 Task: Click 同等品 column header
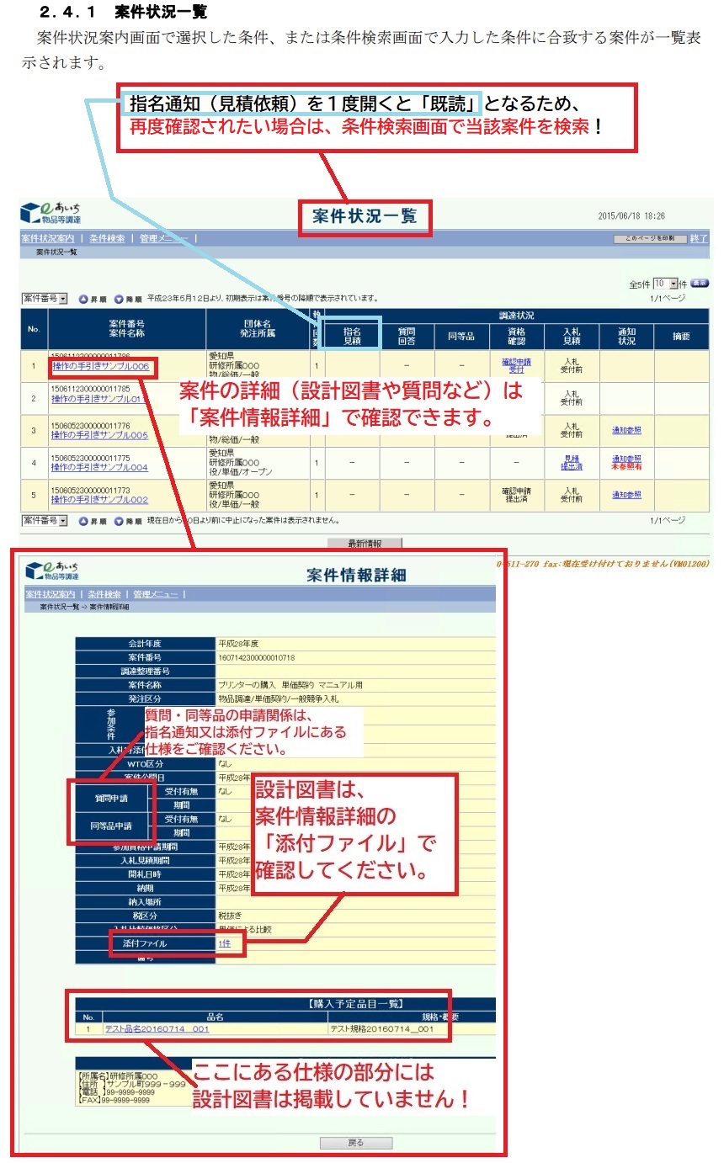click(x=461, y=337)
